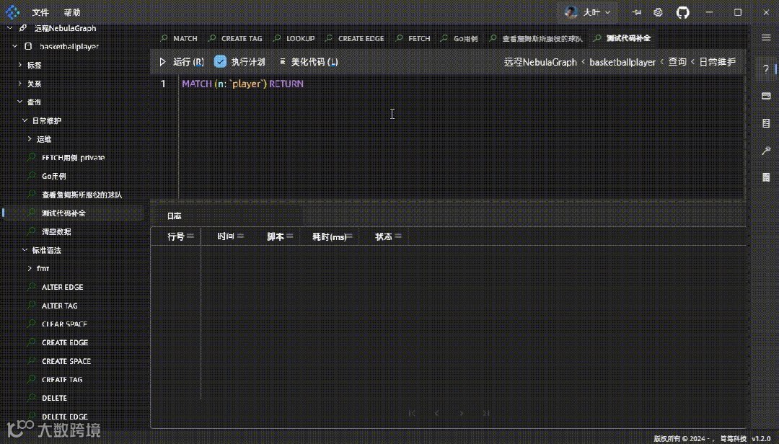Expand the 标签 tree node
Image resolution: width=779 pixels, height=444 pixels.
pyautogui.click(x=19, y=65)
